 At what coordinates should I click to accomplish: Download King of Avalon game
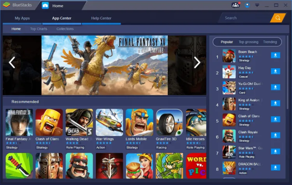click(x=275, y=103)
